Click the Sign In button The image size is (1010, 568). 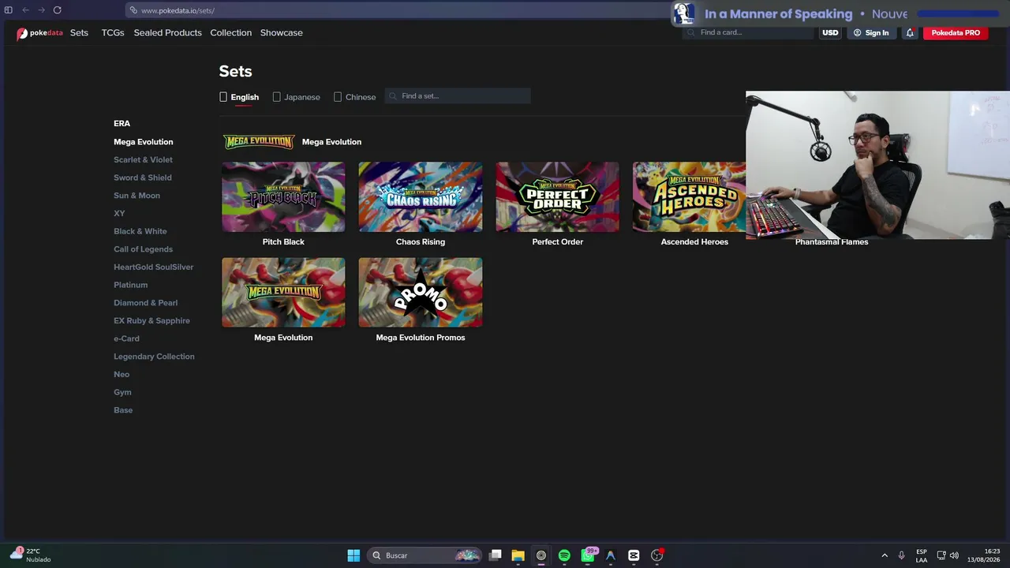871,33
